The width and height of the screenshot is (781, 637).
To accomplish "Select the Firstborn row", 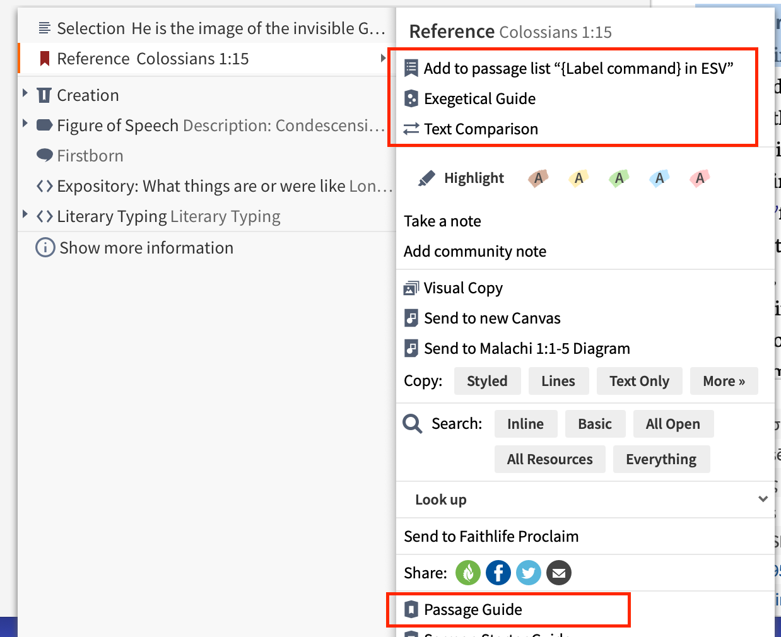I will (207, 156).
